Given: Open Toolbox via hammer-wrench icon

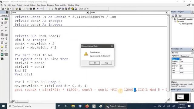Looking at the screenshot, I should pyautogui.click(x=69, y=9).
